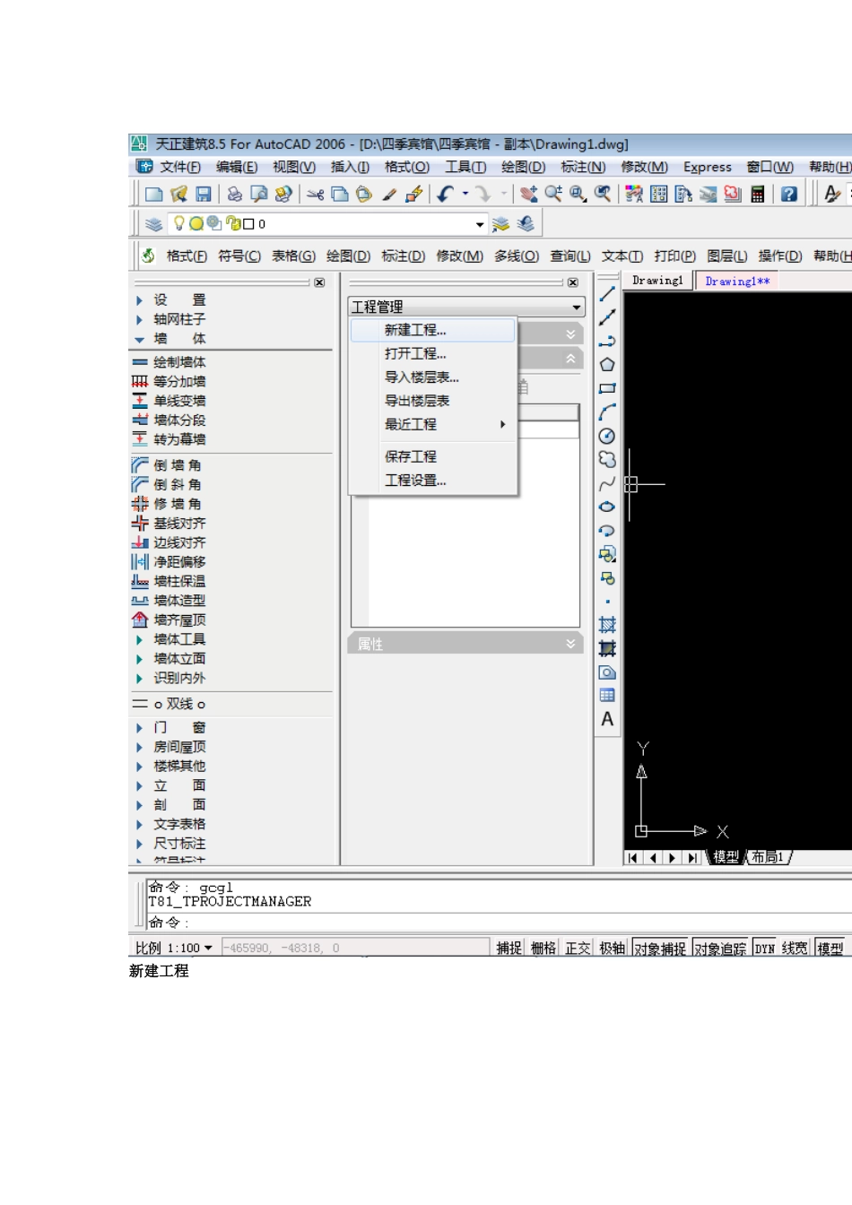The image size is (852, 1205).
Task: Select the Gradient fill tool
Action: (x=607, y=648)
